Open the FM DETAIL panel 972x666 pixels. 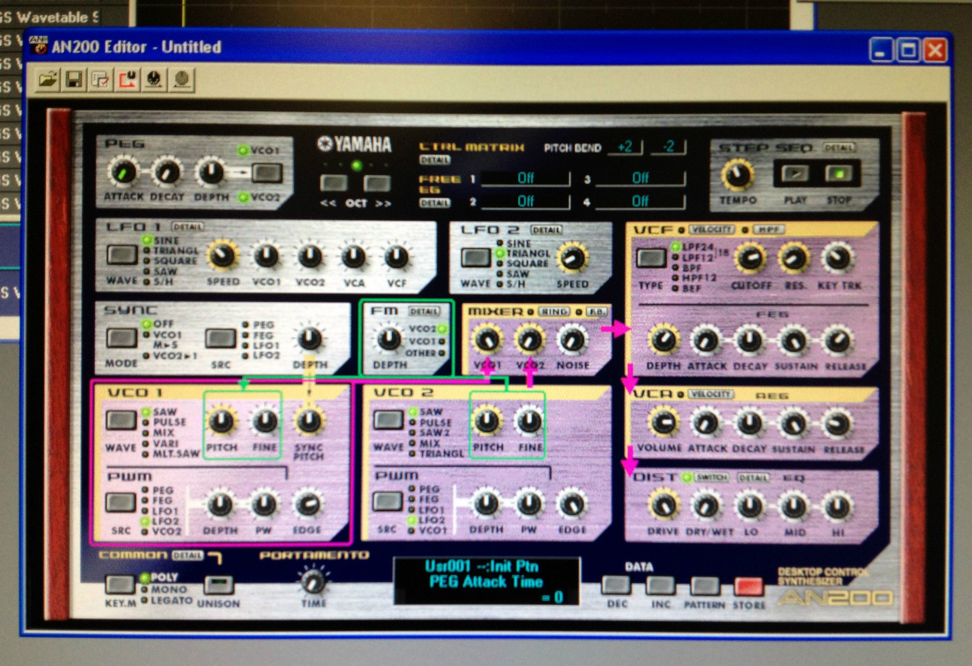tap(425, 311)
